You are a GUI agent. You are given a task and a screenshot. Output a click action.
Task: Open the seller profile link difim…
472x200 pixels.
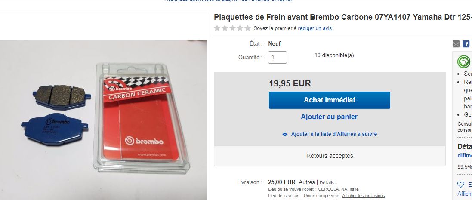(x=465, y=156)
